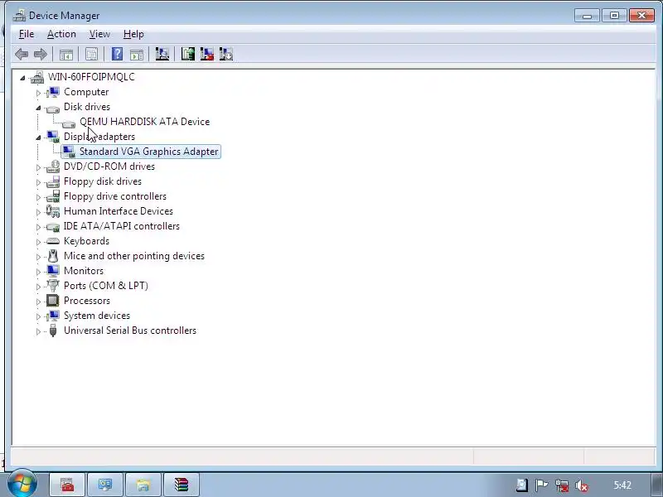
Task: Maximize the Device Manager window
Action: [x=614, y=16]
